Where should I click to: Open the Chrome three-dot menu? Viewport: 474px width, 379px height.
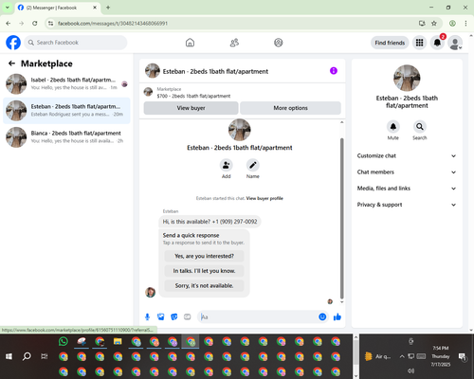[x=465, y=24]
